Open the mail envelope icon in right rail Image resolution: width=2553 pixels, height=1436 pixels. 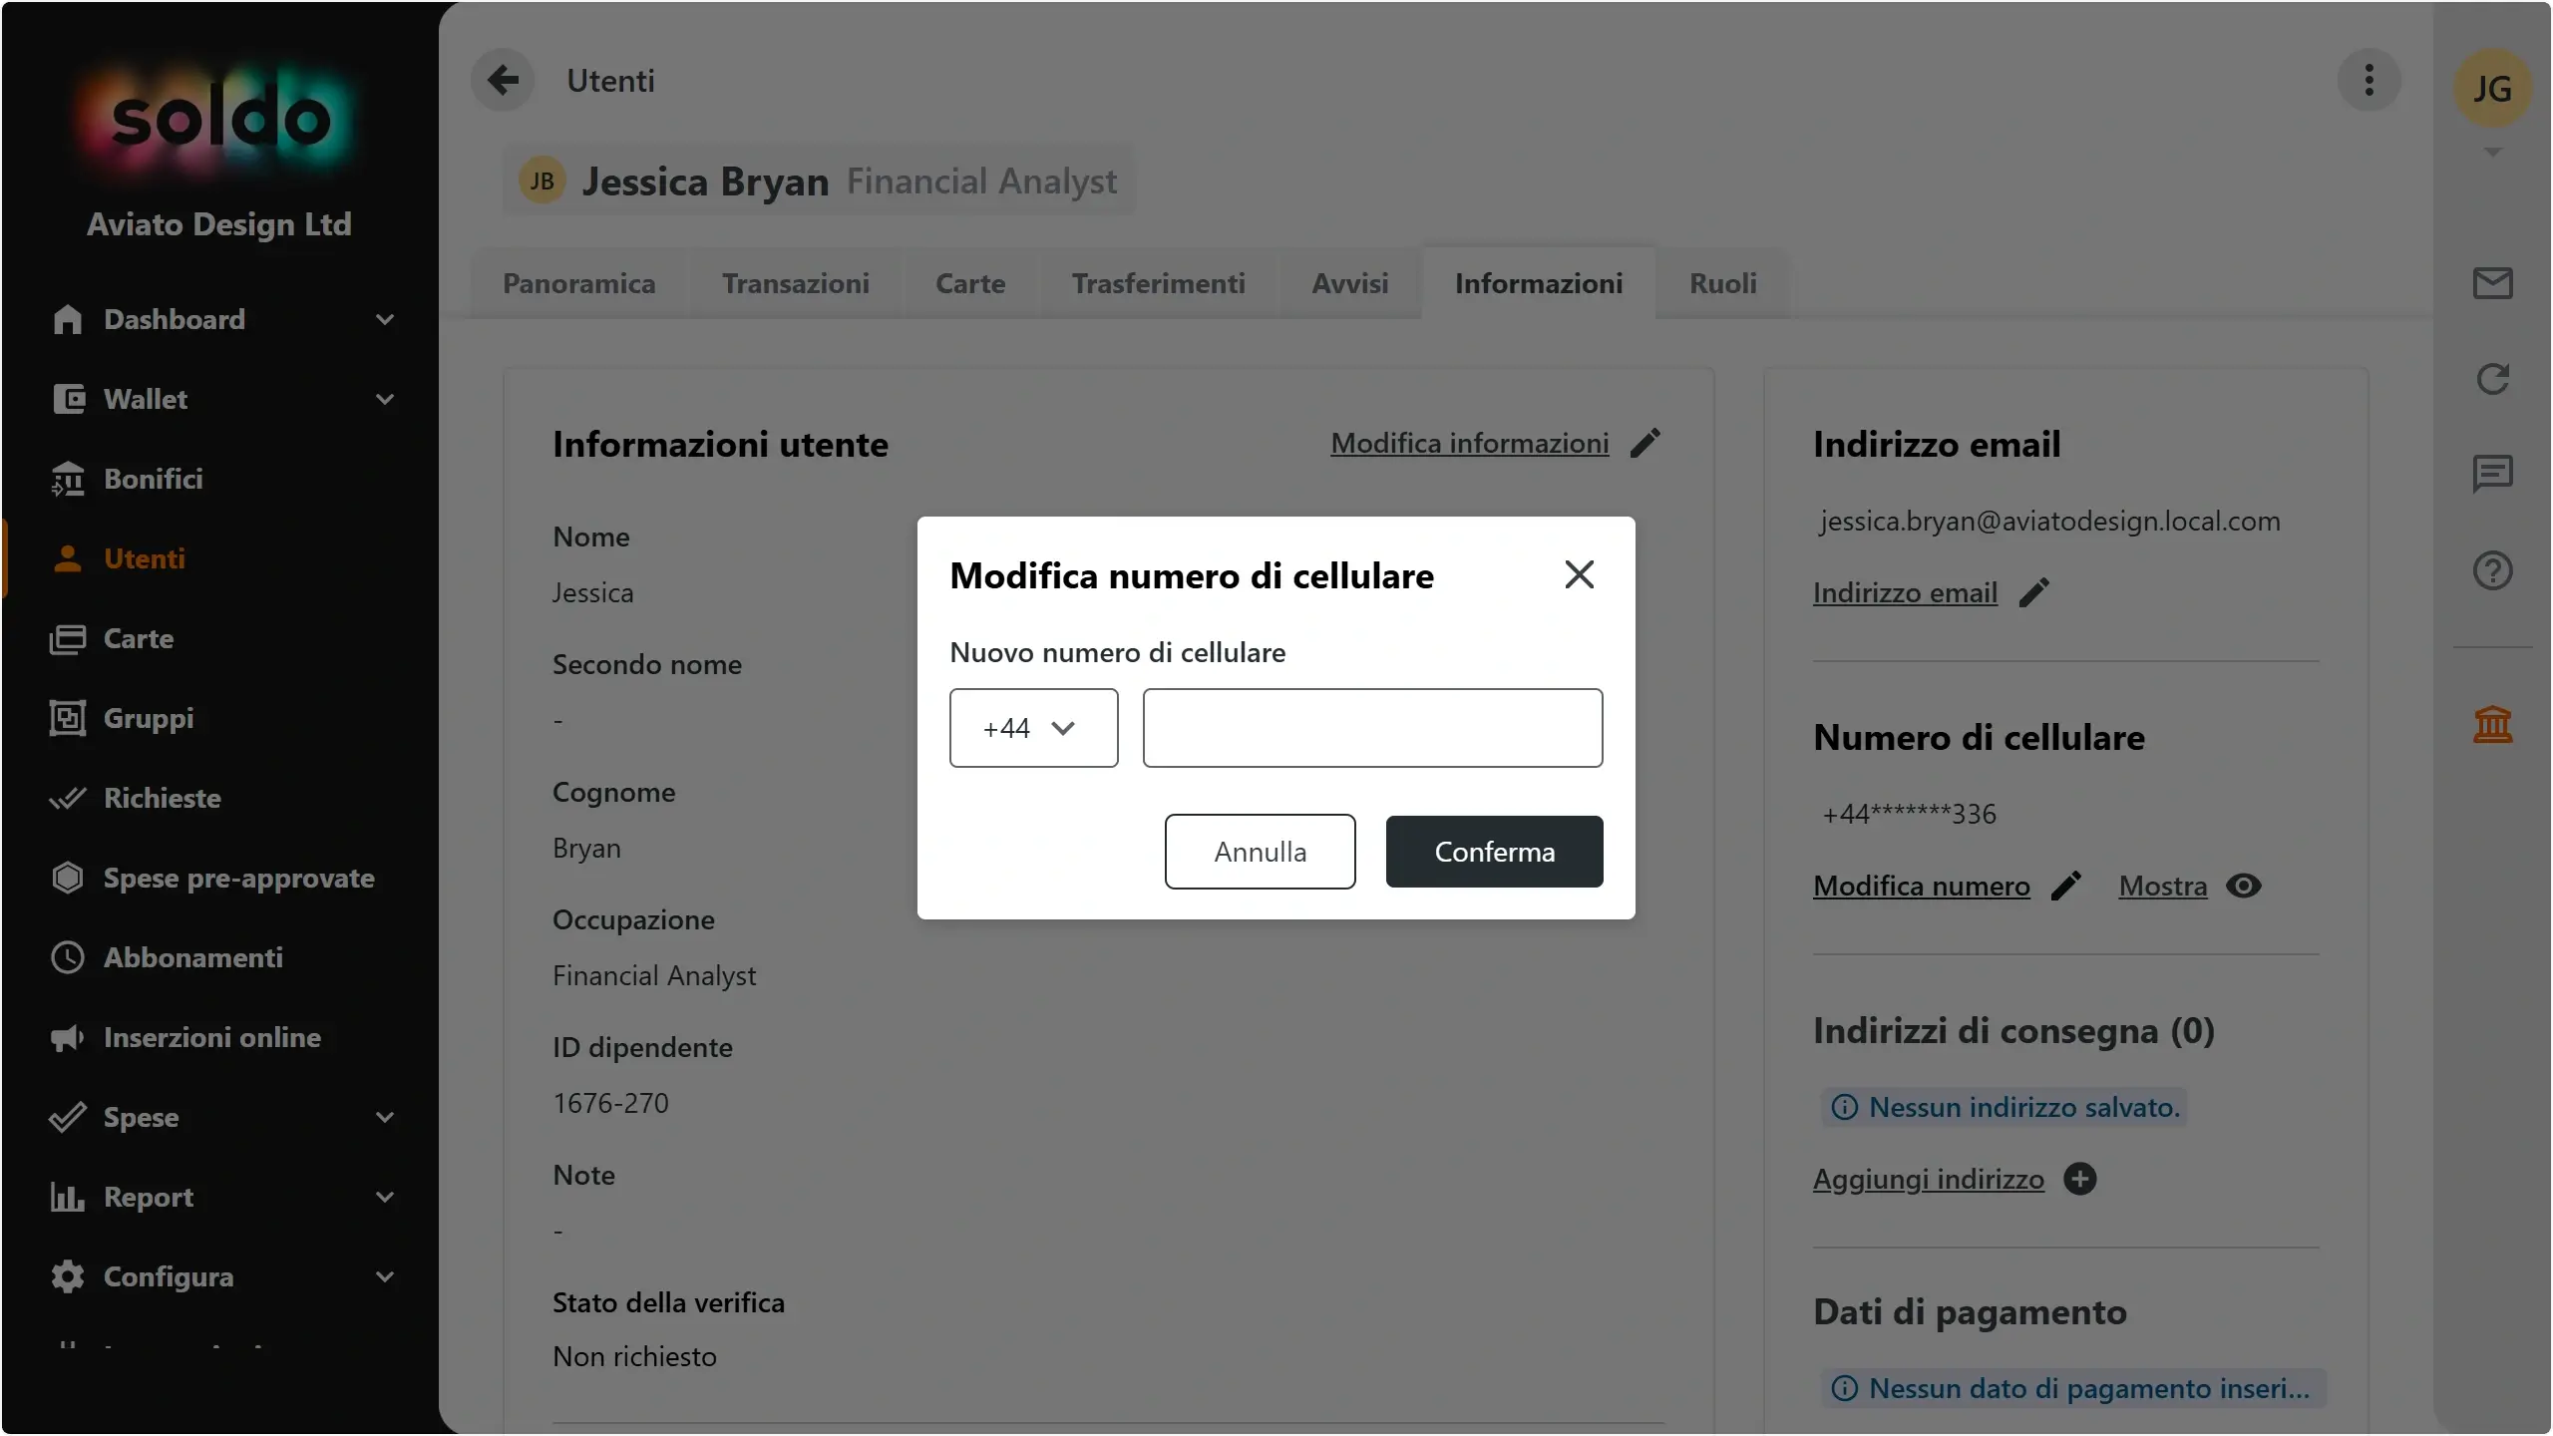tap(2492, 283)
